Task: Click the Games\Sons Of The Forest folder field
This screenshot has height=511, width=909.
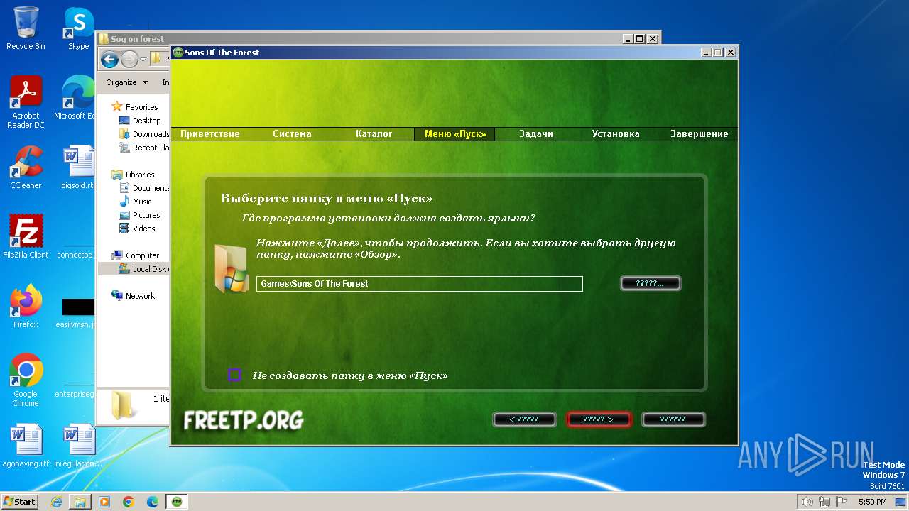Action: pos(419,284)
